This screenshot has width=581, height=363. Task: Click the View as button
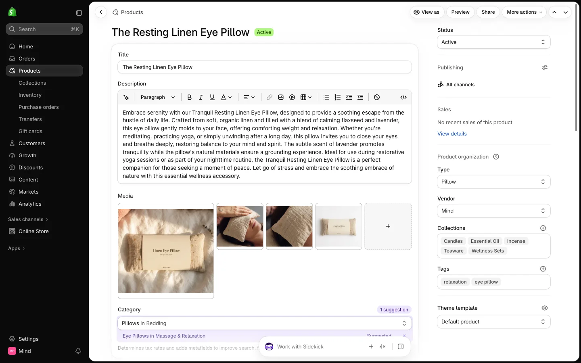click(427, 12)
